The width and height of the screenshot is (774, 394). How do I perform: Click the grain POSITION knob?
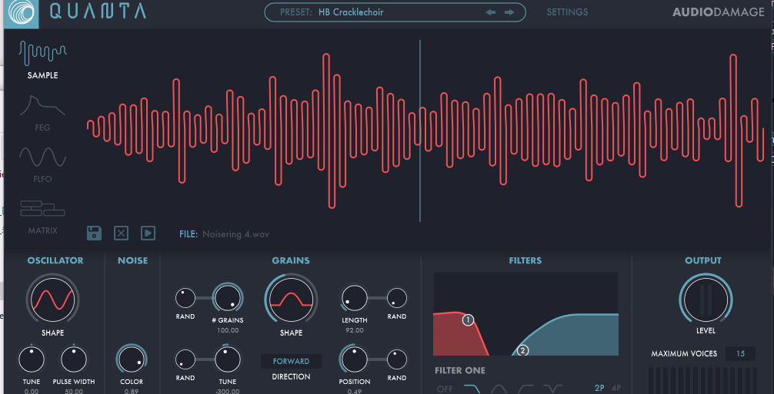click(355, 359)
